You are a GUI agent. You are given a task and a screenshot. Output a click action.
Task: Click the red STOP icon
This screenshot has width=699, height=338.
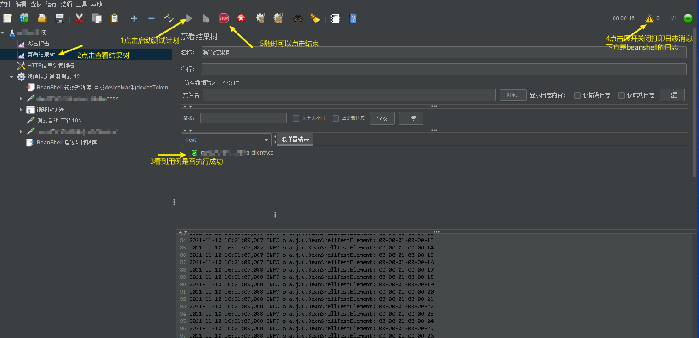pos(224,18)
